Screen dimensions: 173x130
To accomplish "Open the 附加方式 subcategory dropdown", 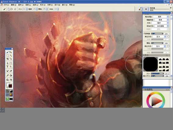I will pos(162,26).
